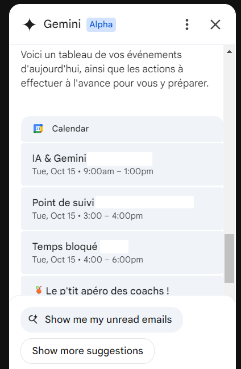This screenshot has height=369, width=241.
Task: Select the Temps bloqué calendar event
Action: click(x=122, y=252)
